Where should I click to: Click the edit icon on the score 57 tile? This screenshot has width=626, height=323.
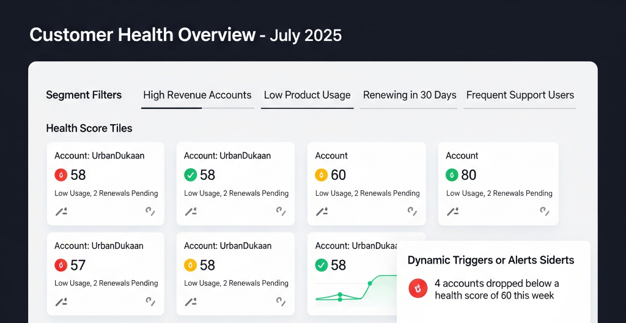point(61,302)
